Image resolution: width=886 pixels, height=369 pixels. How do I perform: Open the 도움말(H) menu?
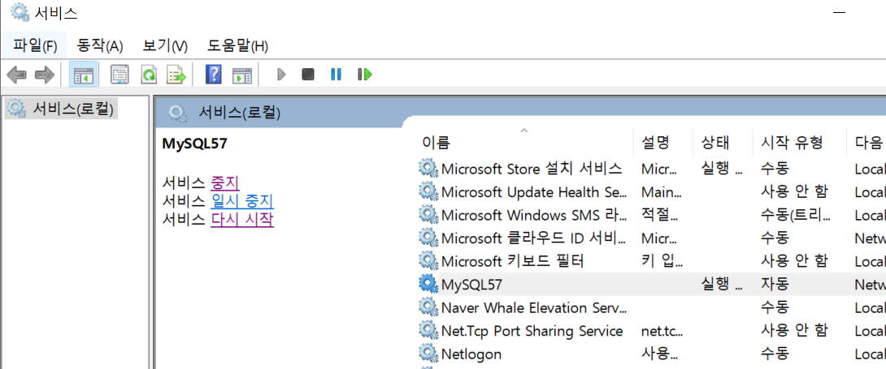tap(238, 45)
